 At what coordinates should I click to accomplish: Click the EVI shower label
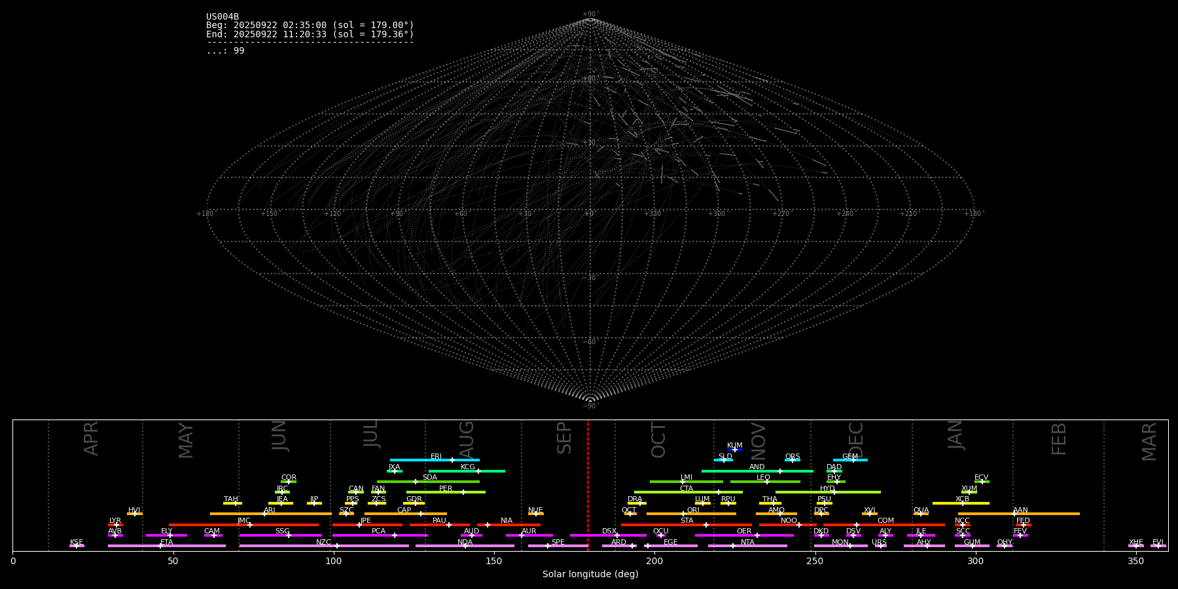tap(1158, 543)
